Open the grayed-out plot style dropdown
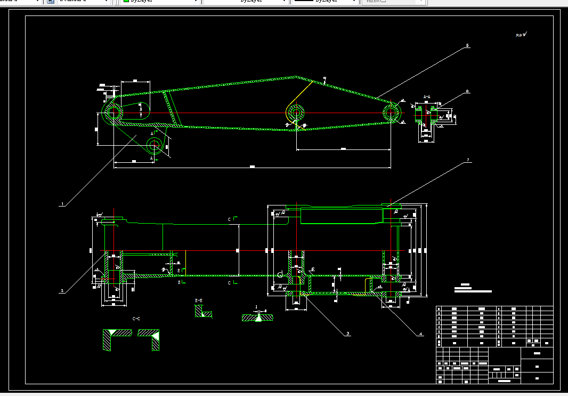This screenshot has width=568, height=396. point(393,2)
